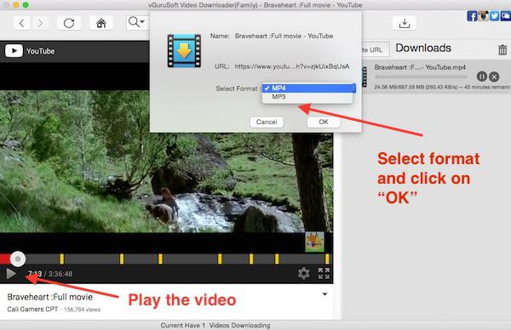Open the search magnifier dropdown
The height and width of the screenshot is (330, 511).
coord(137,22)
